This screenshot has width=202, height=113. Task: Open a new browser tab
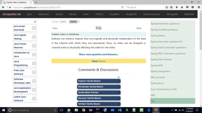click(x=36, y=2)
